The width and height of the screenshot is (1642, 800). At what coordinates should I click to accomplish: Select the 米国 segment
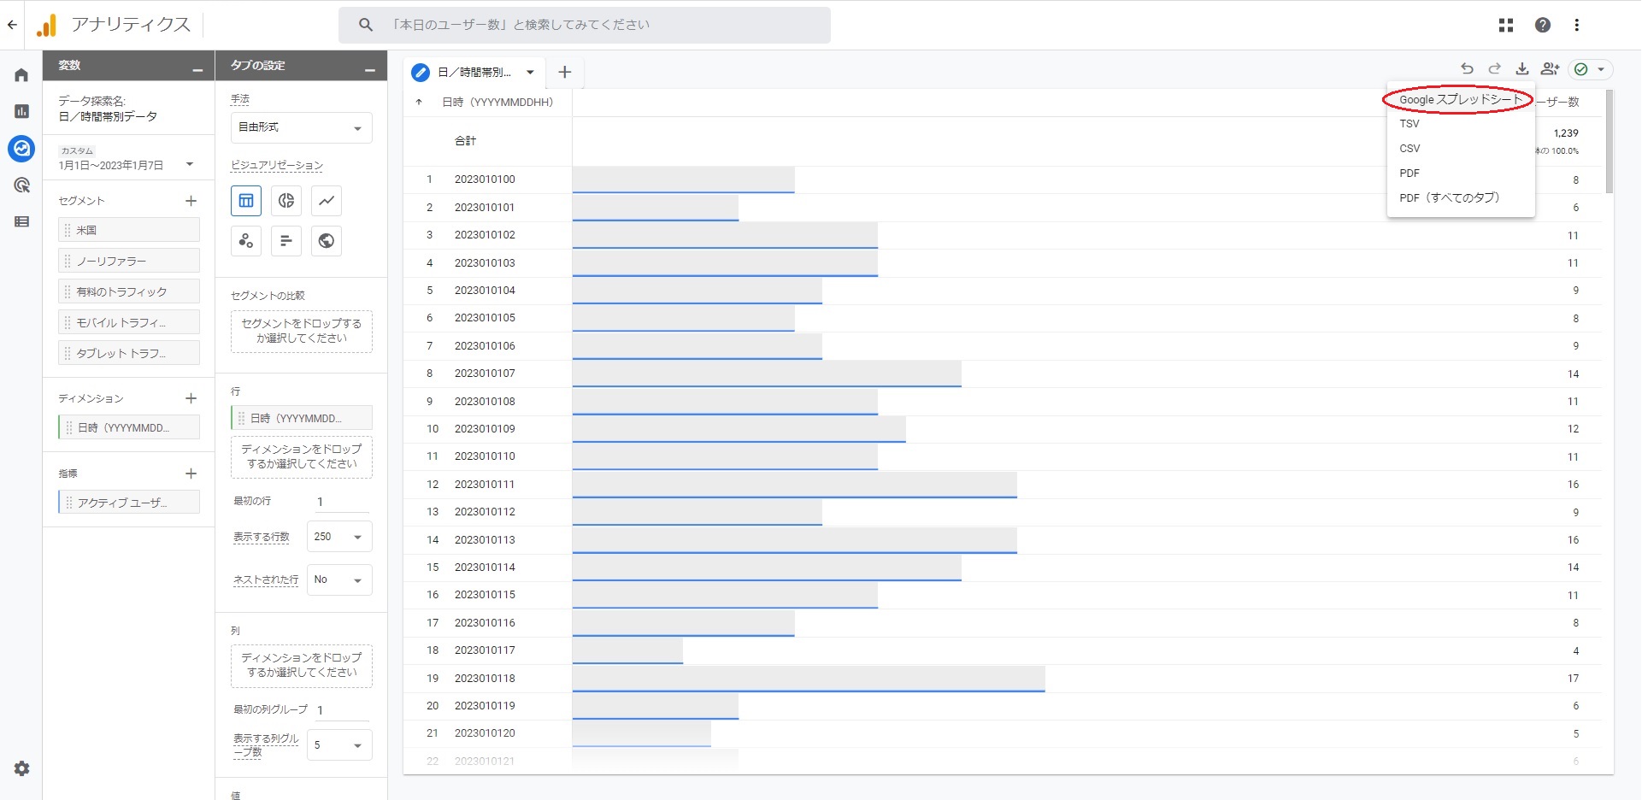pos(129,230)
